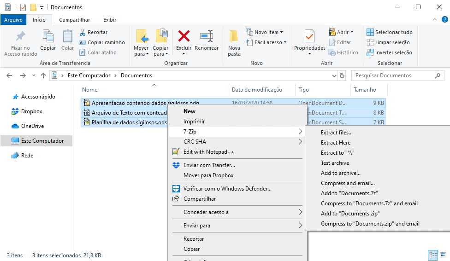The image size is (450, 261).
Task: Click the Fixar no Acesso rápido pin icon
Action: [x=20, y=36]
